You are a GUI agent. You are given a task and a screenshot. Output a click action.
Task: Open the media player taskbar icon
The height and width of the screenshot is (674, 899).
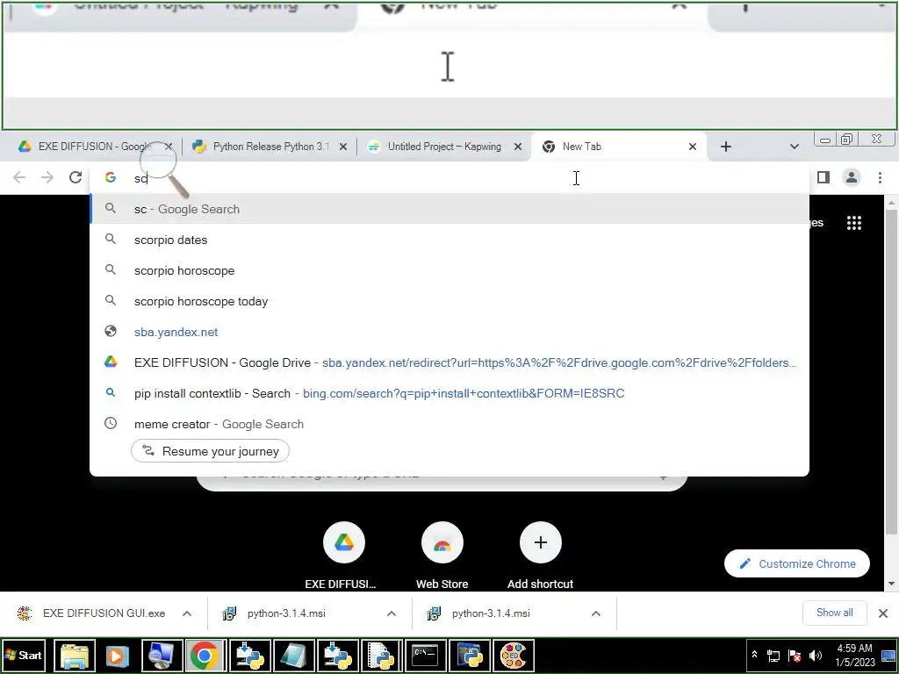[117, 655]
